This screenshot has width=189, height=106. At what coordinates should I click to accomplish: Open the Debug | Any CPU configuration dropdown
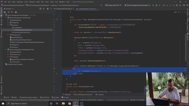113,5
